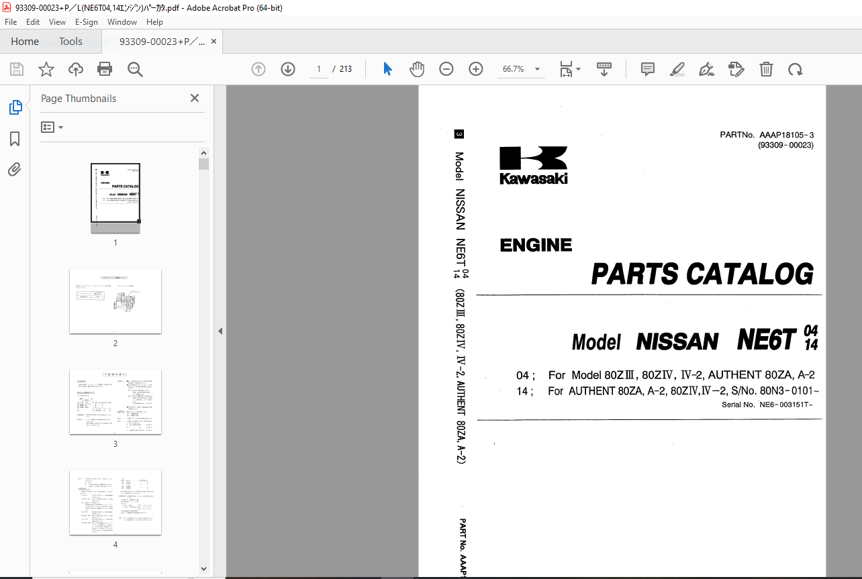
Task: Zoom out with the minus icon
Action: pyautogui.click(x=446, y=69)
